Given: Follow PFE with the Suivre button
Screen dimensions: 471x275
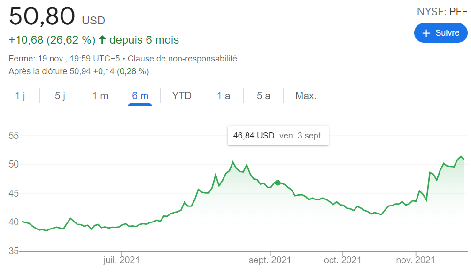Looking at the screenshot, I should [440, 33].
